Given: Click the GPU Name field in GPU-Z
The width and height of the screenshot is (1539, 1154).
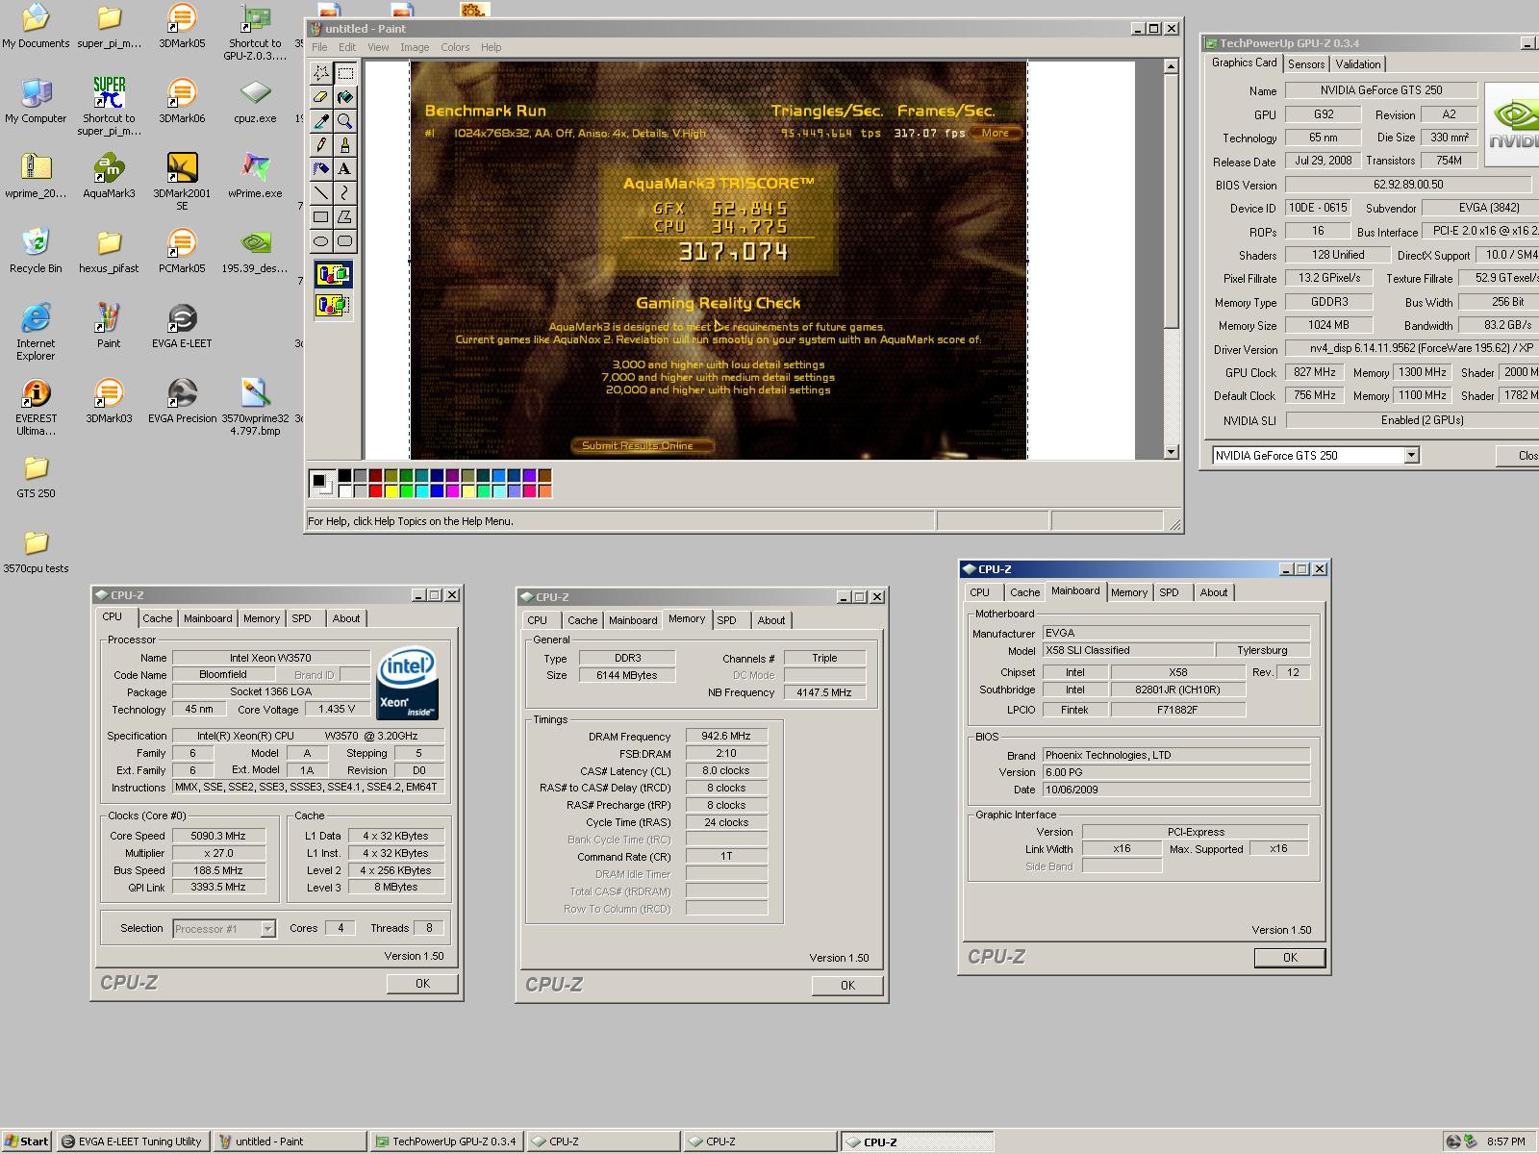Looking at the screenshot, I should coord(1380,90).
